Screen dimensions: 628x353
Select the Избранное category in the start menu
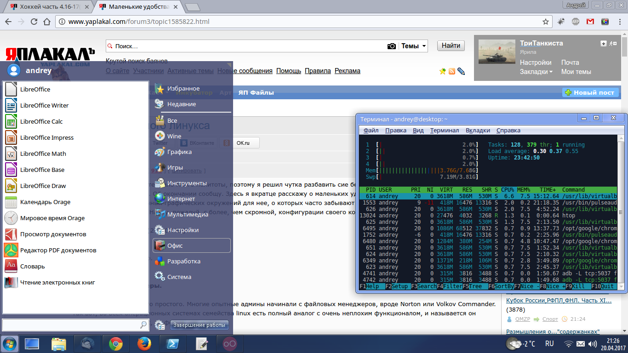[x=192, y=88]
